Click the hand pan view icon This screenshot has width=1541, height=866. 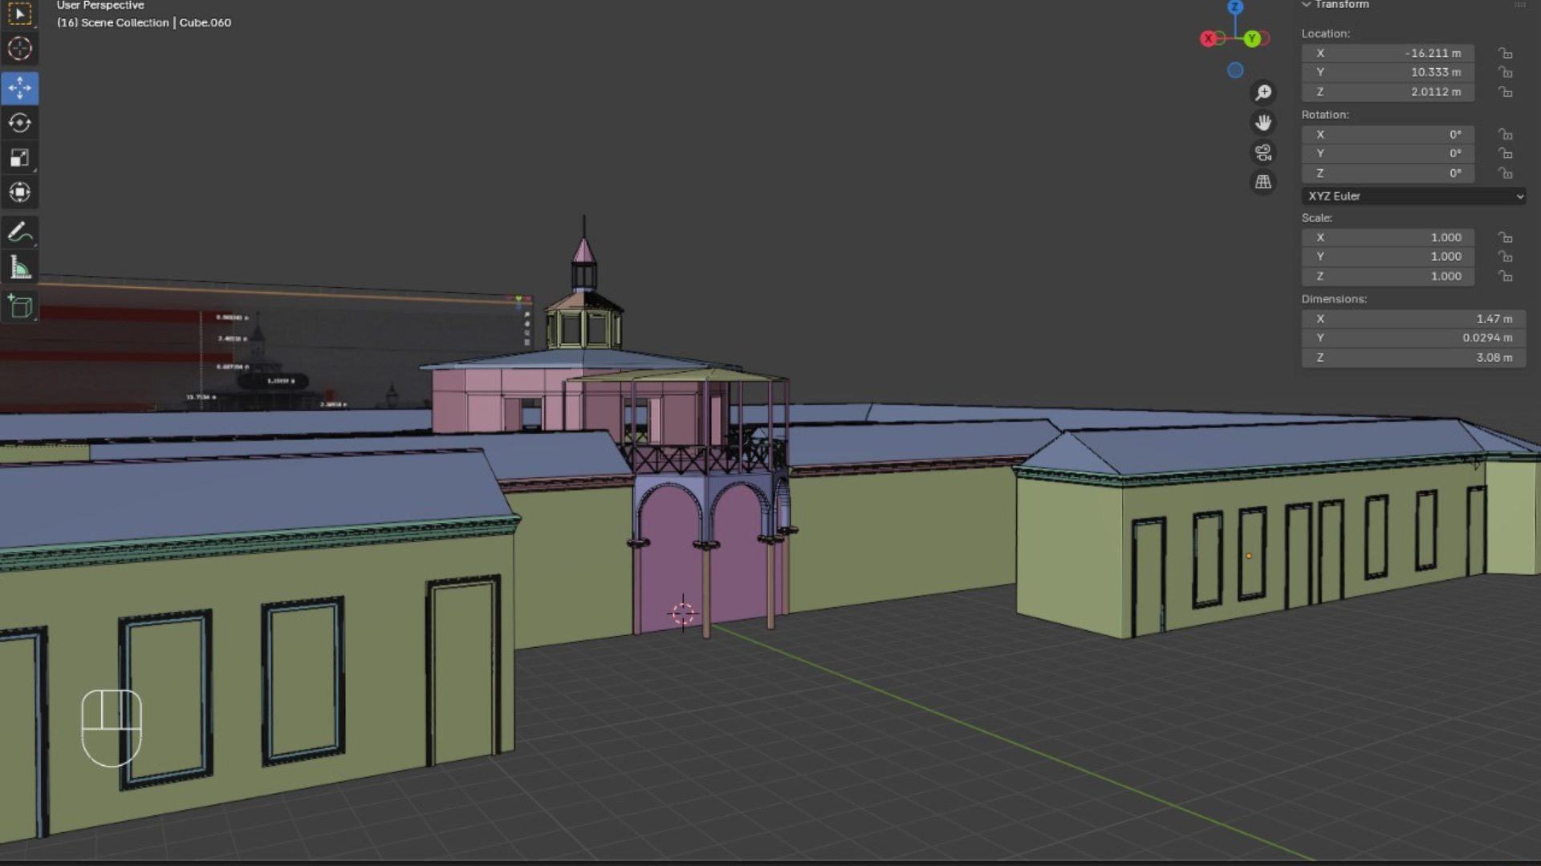point(1263,123)
